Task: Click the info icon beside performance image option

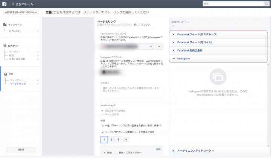Action: [x=161, y=126]
